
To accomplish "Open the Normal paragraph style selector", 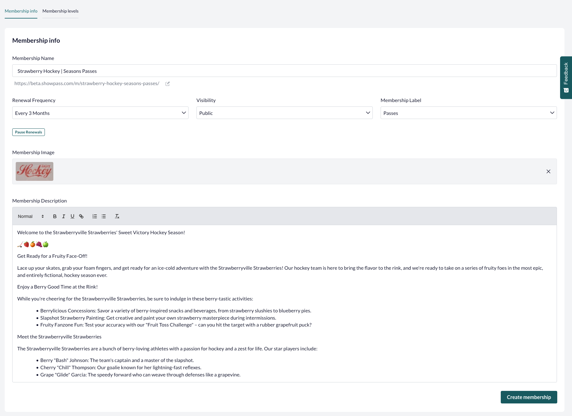I will point(31,216).
